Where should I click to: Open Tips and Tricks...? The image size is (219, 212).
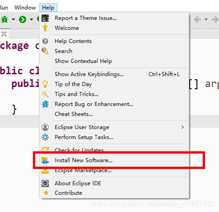click(76, 94)
